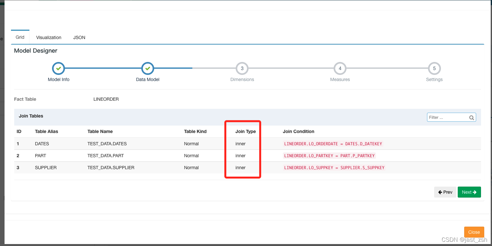This screenshot has height=246, width=492.
Task: Click the magnifier icon in Filter box
Action: 472,118
